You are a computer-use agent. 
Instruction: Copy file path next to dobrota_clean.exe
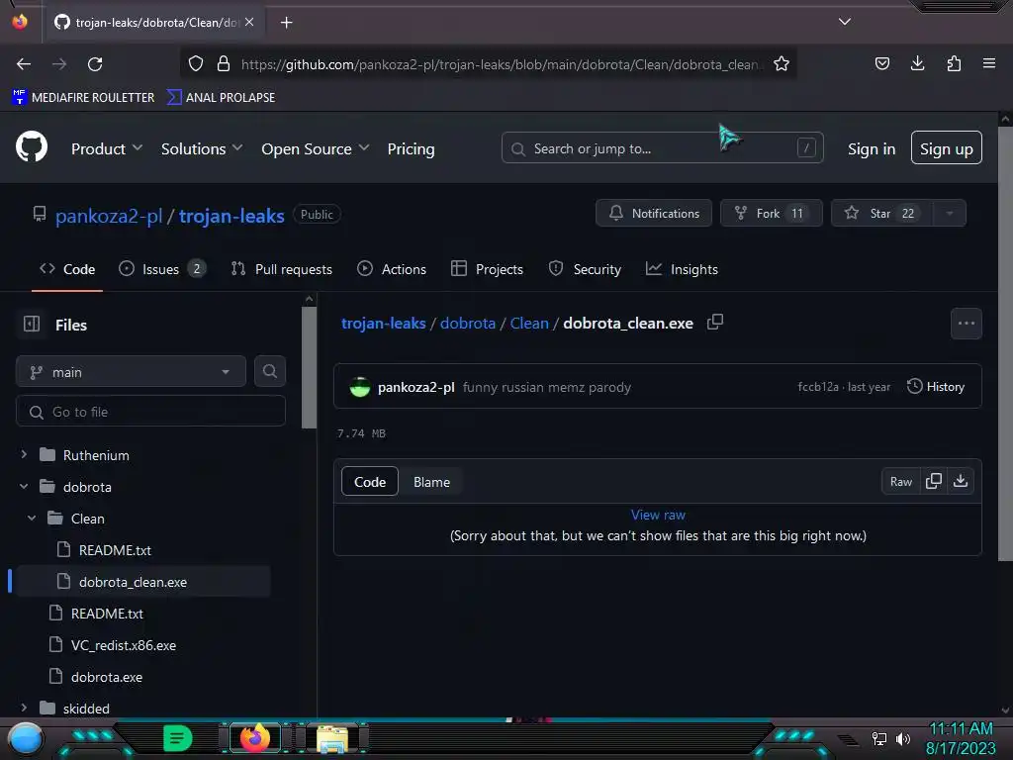click(x=715, y=322)
